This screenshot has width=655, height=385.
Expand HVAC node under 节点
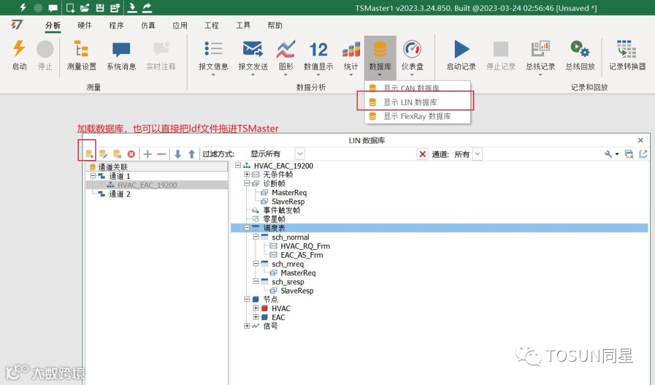256,308
